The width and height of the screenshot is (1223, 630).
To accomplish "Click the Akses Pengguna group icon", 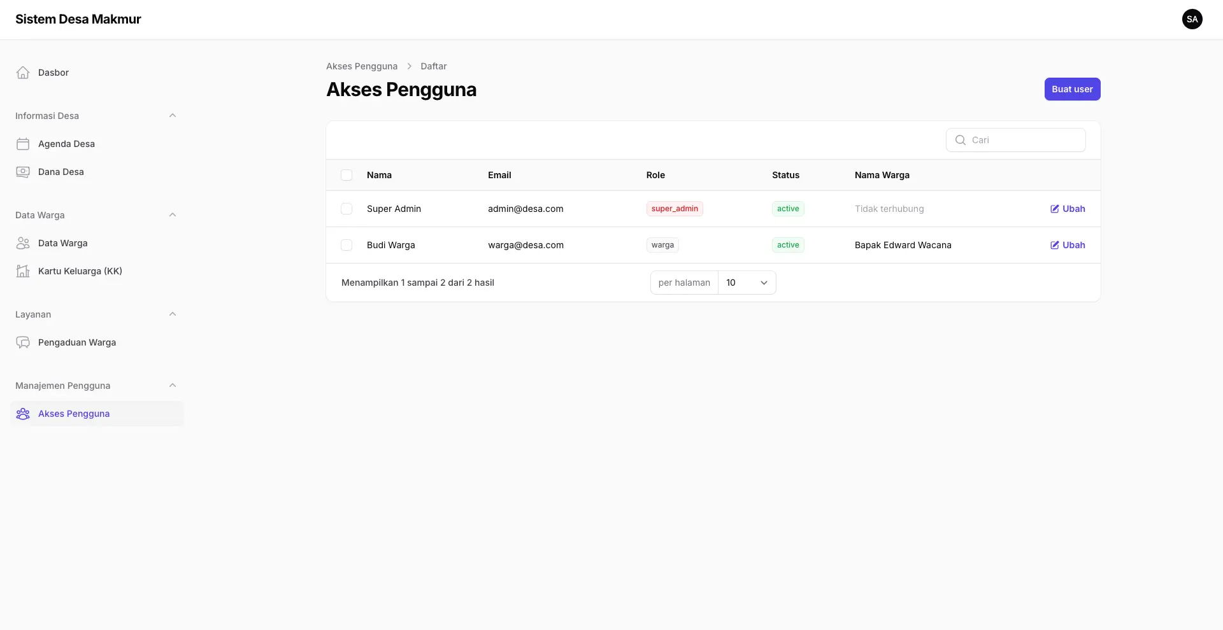I will pyautogui.click(x=23, y=414).
